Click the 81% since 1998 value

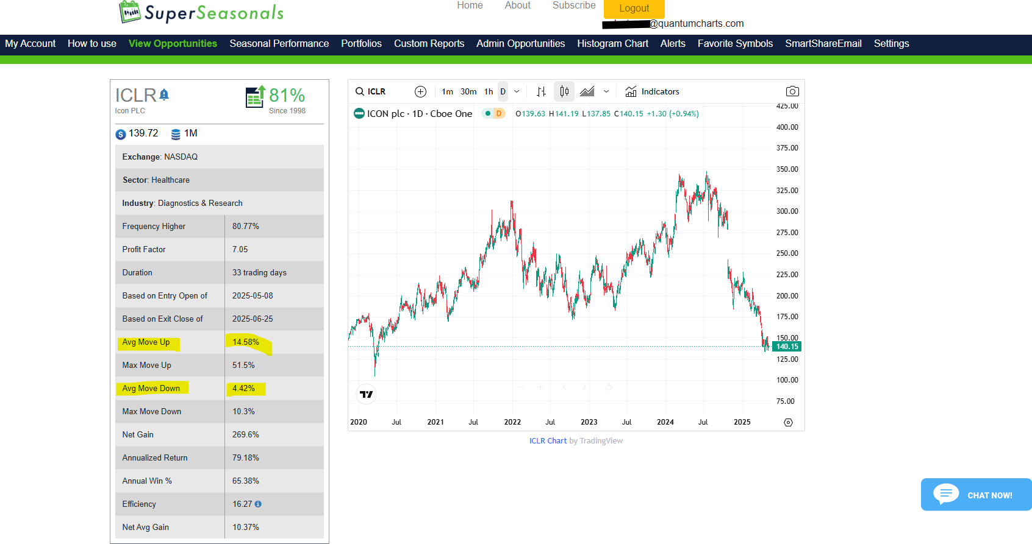click(287, 95)
